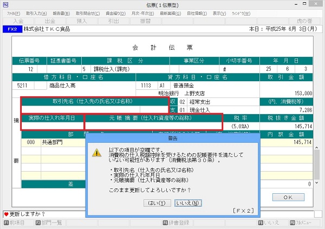Click the transaction amount 153,000
This screenshot has width=325, height=229.
[303, 94]
